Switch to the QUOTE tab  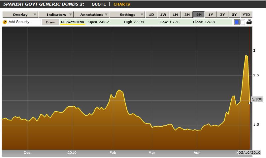(x=99, y=4)
